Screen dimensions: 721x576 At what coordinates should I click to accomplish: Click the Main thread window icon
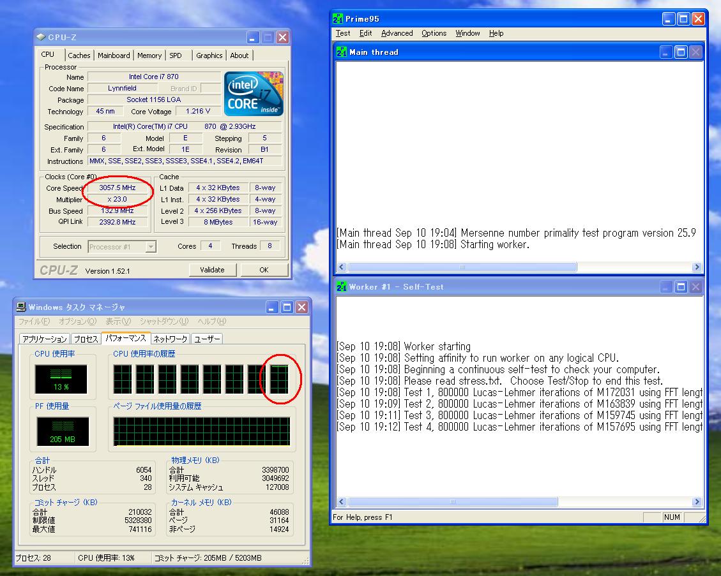[x=342, y=52]
